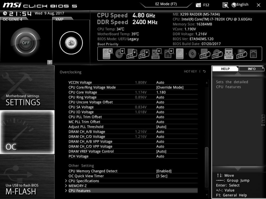The height and width of the screenshot is (199, 266).
Task: Switch to EZ Mode (F7)
Action: 166,4
